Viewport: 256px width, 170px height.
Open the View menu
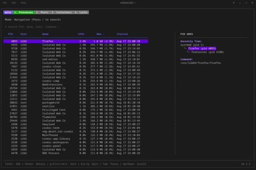tap(23, 3)
